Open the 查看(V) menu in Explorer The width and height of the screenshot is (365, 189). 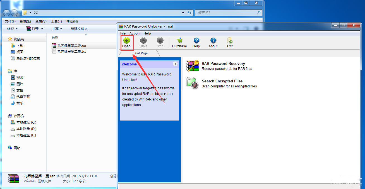(41, 21)
